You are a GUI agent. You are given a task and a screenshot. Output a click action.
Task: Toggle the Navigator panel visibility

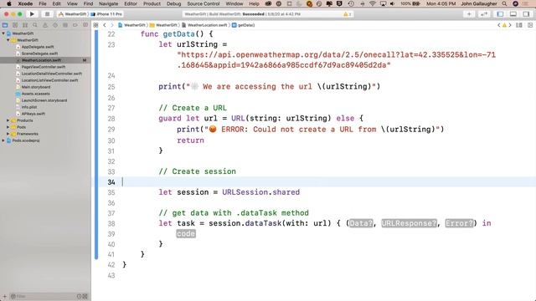(500, 14)
